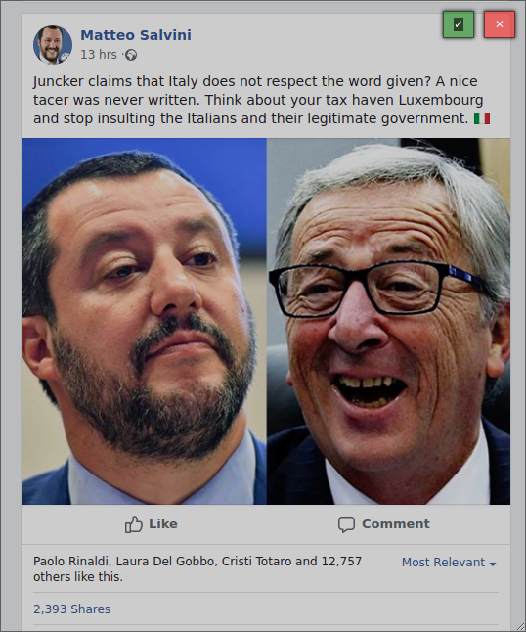Screen dimensions: 526x632
Task: Click the green checkmark accept button
Action: 459,24
